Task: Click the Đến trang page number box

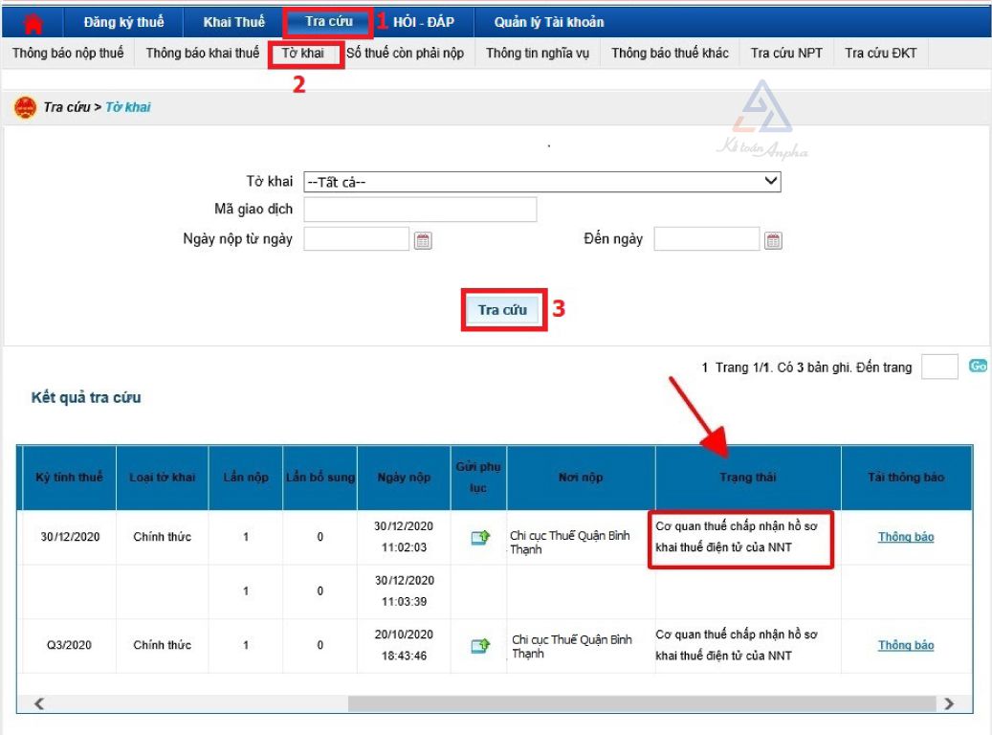Action: click(x=938, y=367)
